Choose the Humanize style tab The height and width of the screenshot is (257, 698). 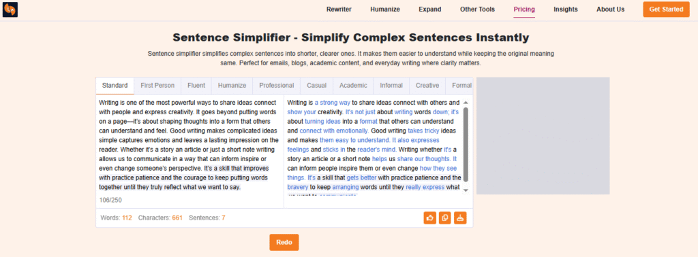[x=232, y=86]
